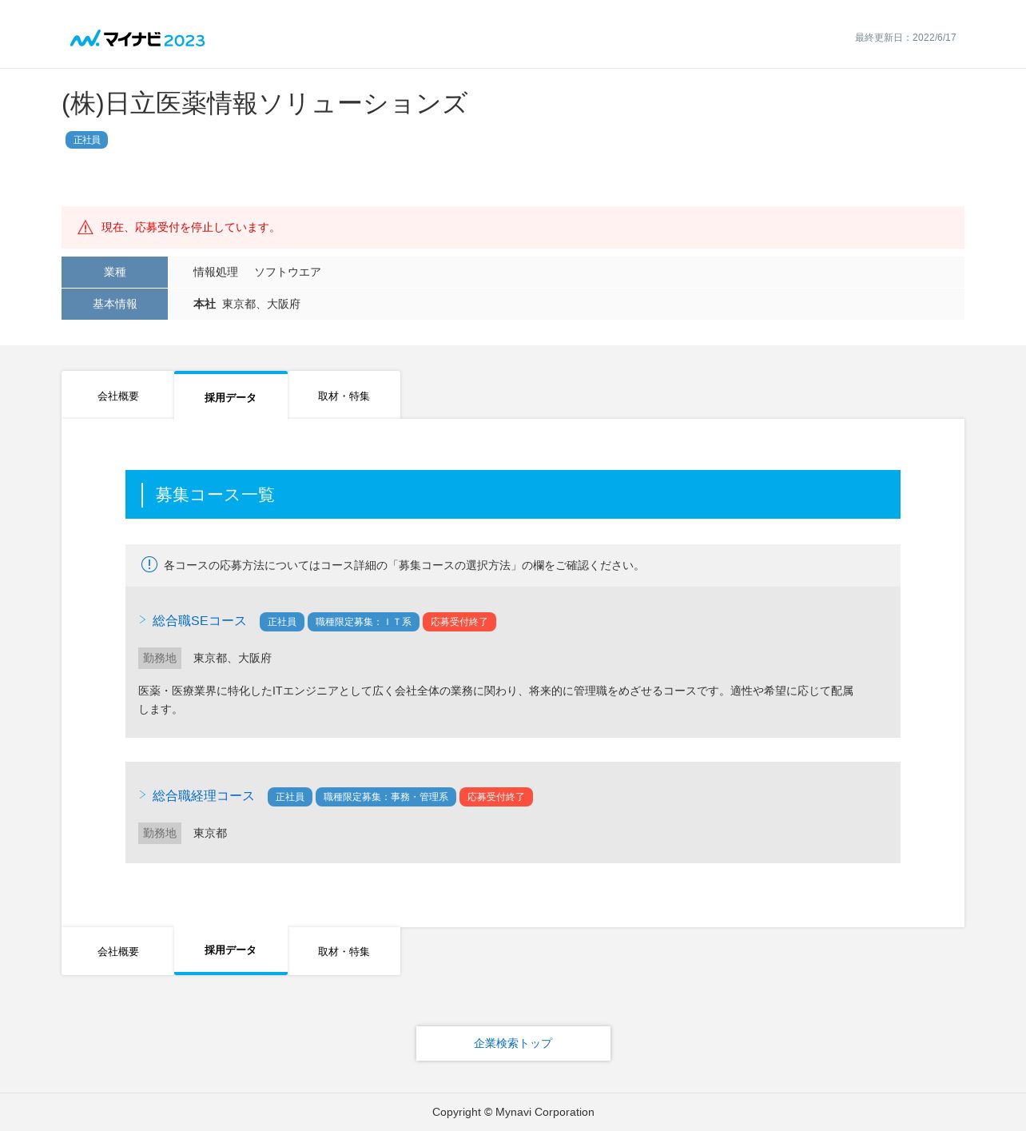Click the 正社員 badge under company name

pyautogui.click(x=86, y=140)
